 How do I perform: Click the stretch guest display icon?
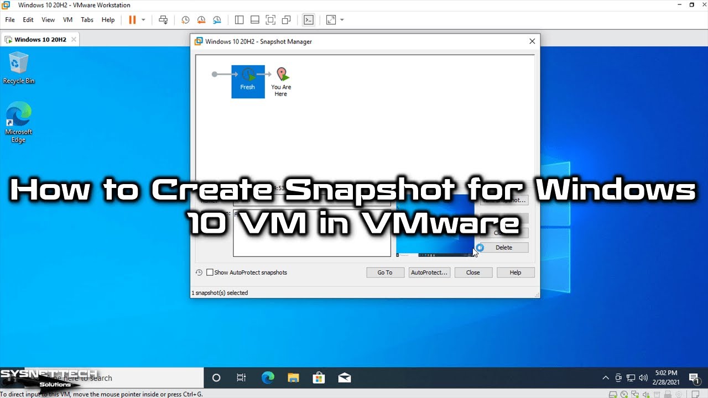point(331,20)
